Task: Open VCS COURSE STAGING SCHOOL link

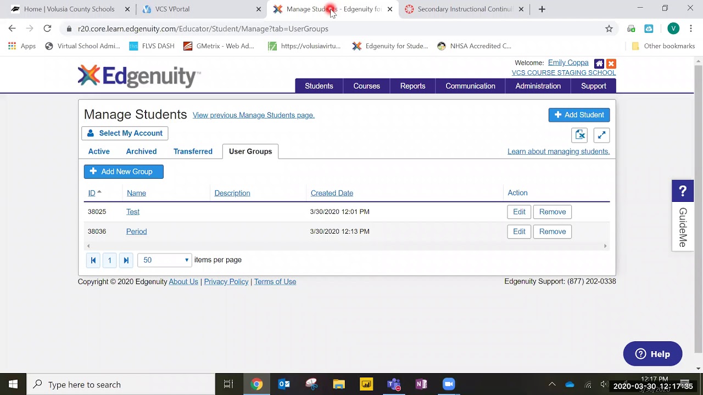Action: coord(563,73)
